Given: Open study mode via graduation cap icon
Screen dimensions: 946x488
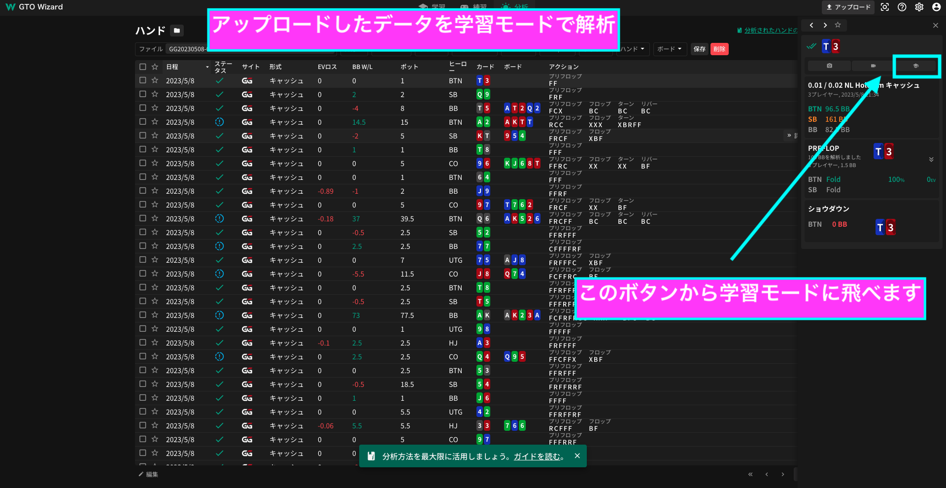Looking at the screenshot, I should (916, 66).
